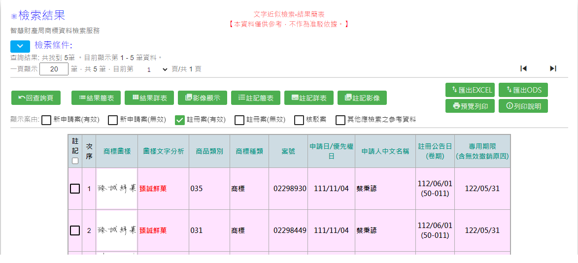Open trademark image thumbnail in row 1
The height and width of the screenshot is (263, 578).
click(x=117, y=189)
